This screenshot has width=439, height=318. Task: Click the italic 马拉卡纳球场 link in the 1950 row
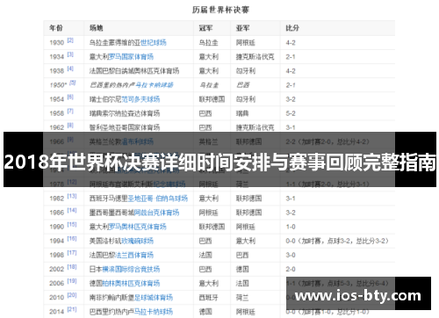pyautogui.click(x=154, y=85)
